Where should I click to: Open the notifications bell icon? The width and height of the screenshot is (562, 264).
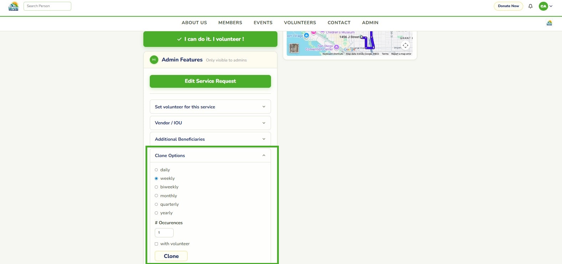click(530, 6)
